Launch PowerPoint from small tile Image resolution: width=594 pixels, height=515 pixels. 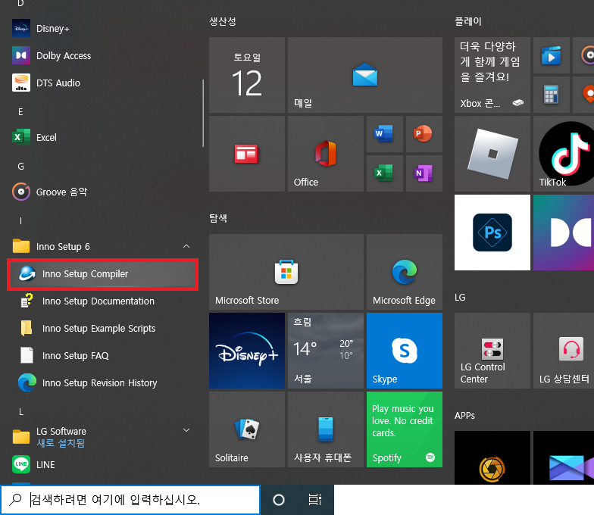tap(424, 134)
